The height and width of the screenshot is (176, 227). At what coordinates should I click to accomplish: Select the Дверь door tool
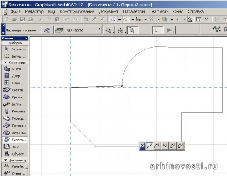click(15, 76)
